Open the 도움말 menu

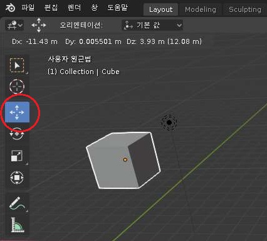[x=117, y=8]
